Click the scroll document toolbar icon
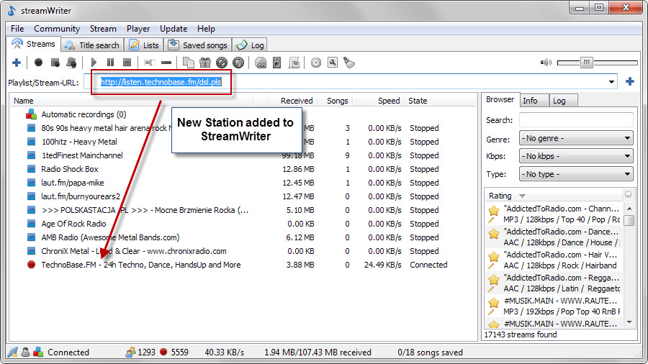 294,63
